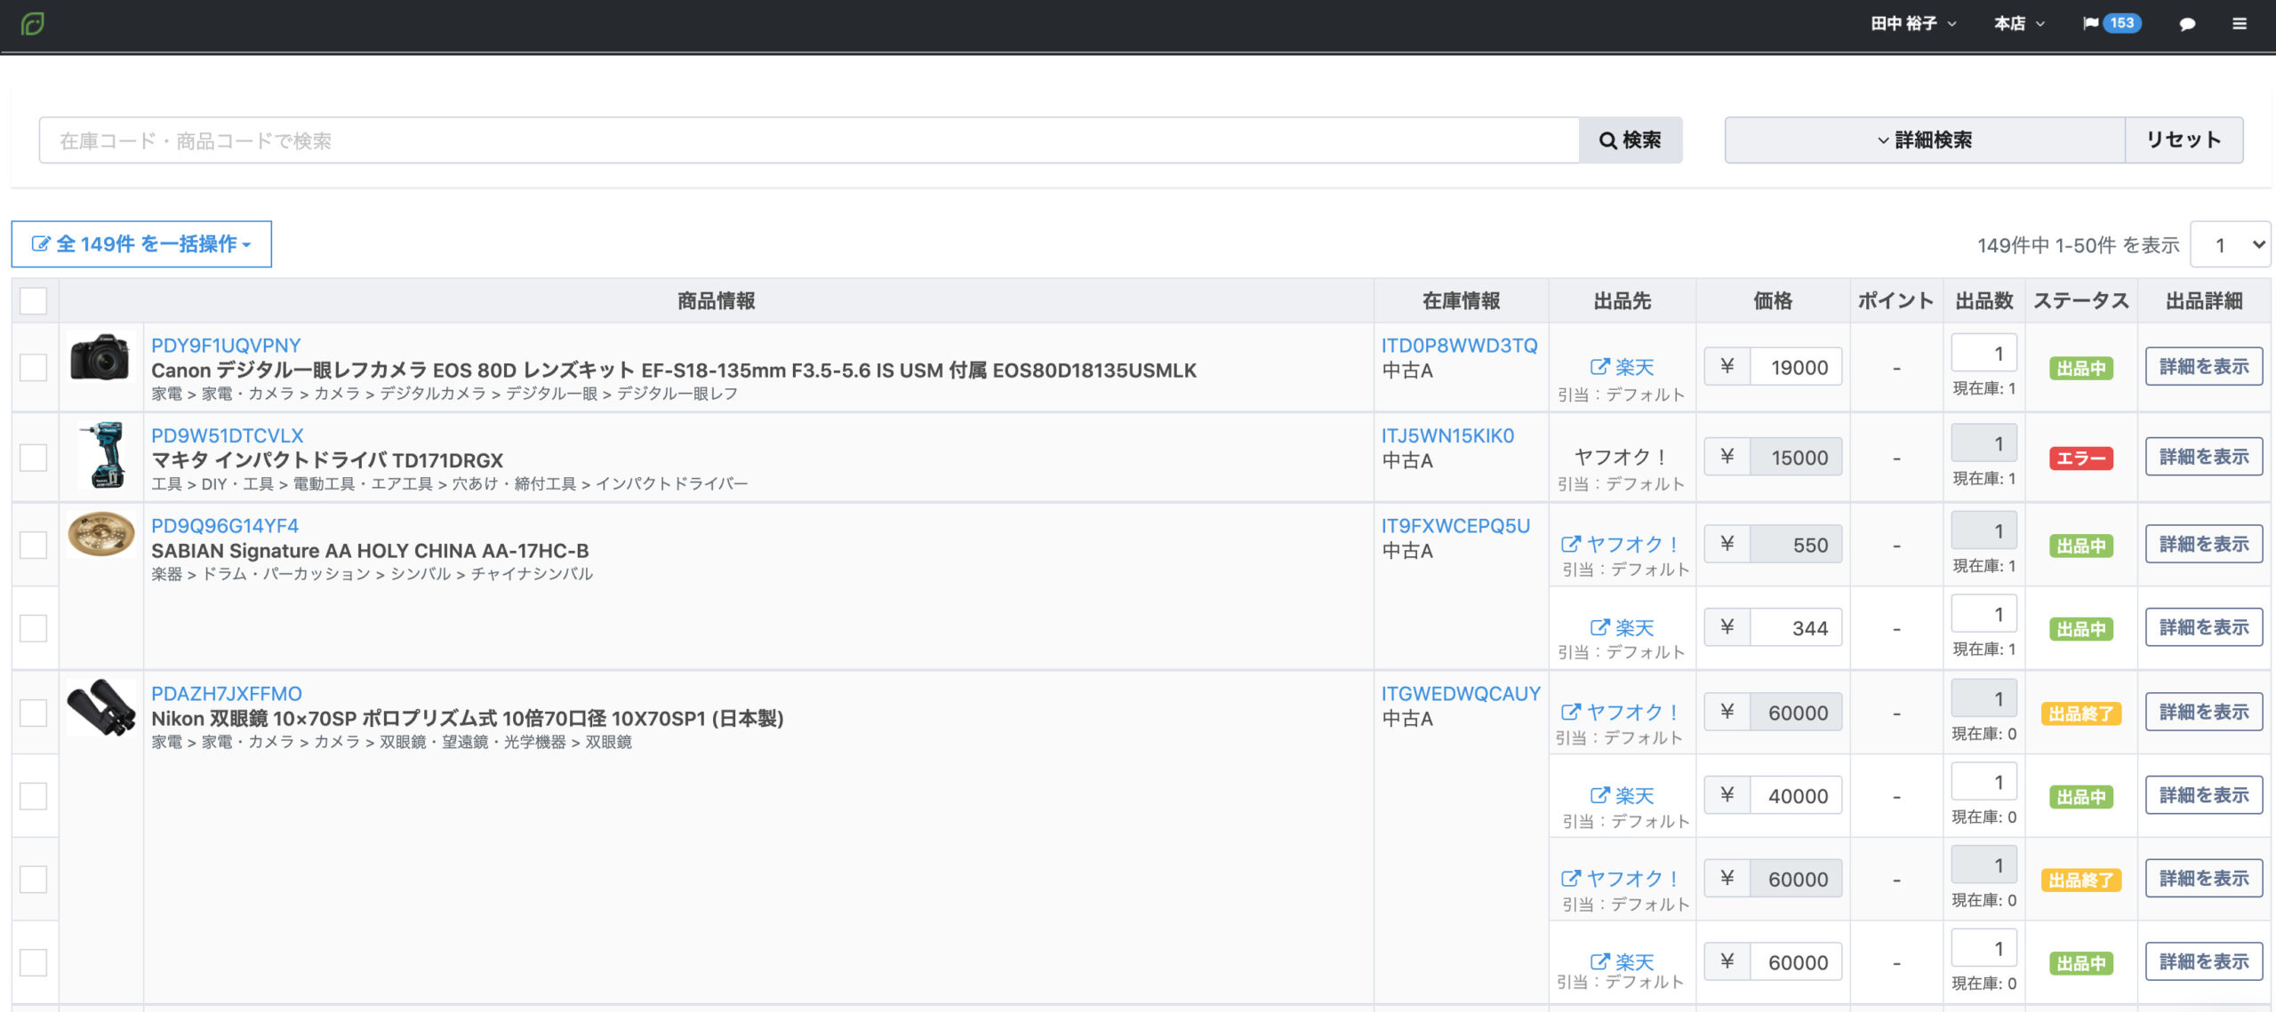Open the SABIAN cymbal thumbnail

click(x=100, y=534)
